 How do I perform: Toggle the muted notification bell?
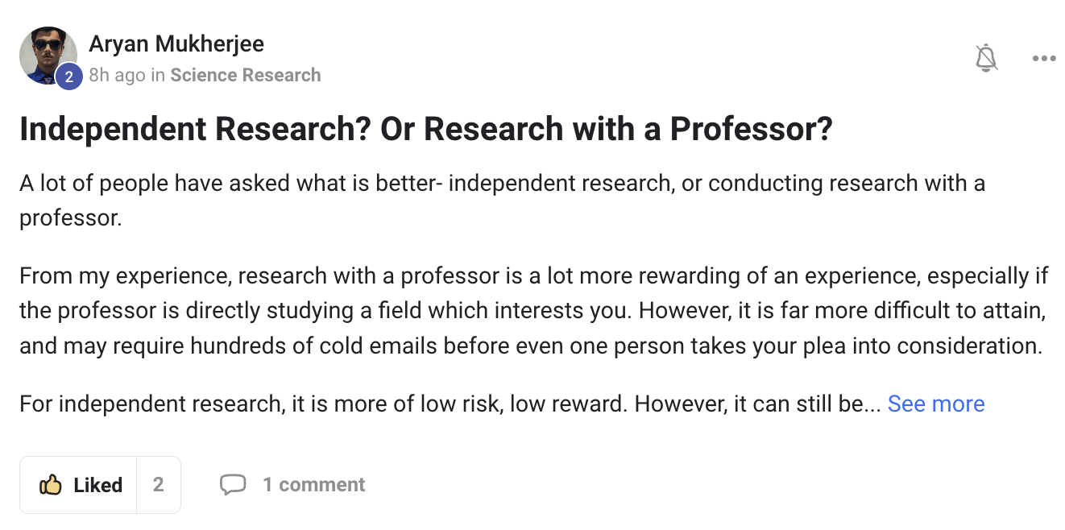[986, 59]
